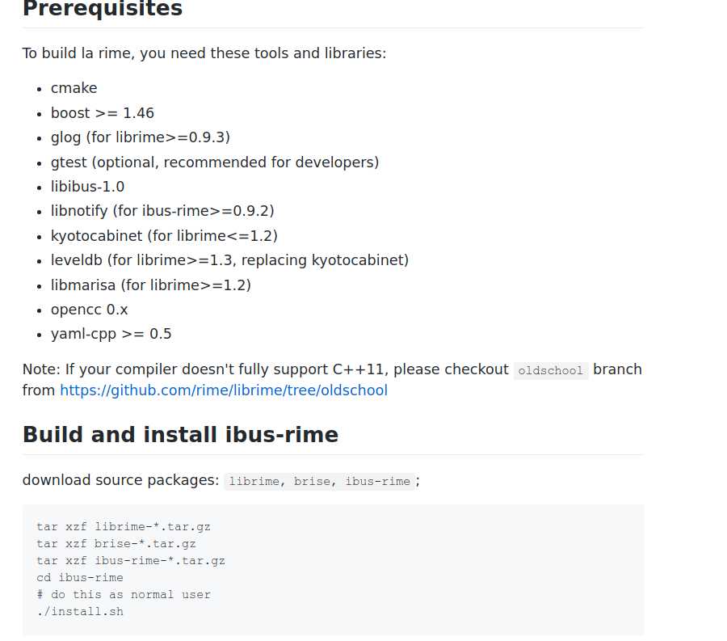Click the libibus-1.0 list item
The height and width of the screenshot is (641, 727).
pyautogui.click(x=87, y=187)
